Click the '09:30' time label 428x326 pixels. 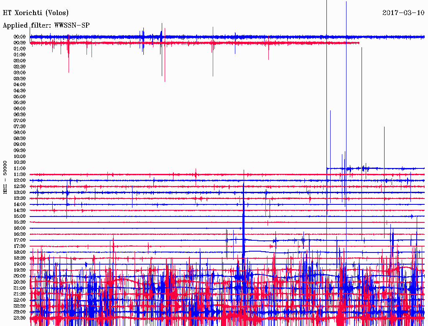point(20,150)
